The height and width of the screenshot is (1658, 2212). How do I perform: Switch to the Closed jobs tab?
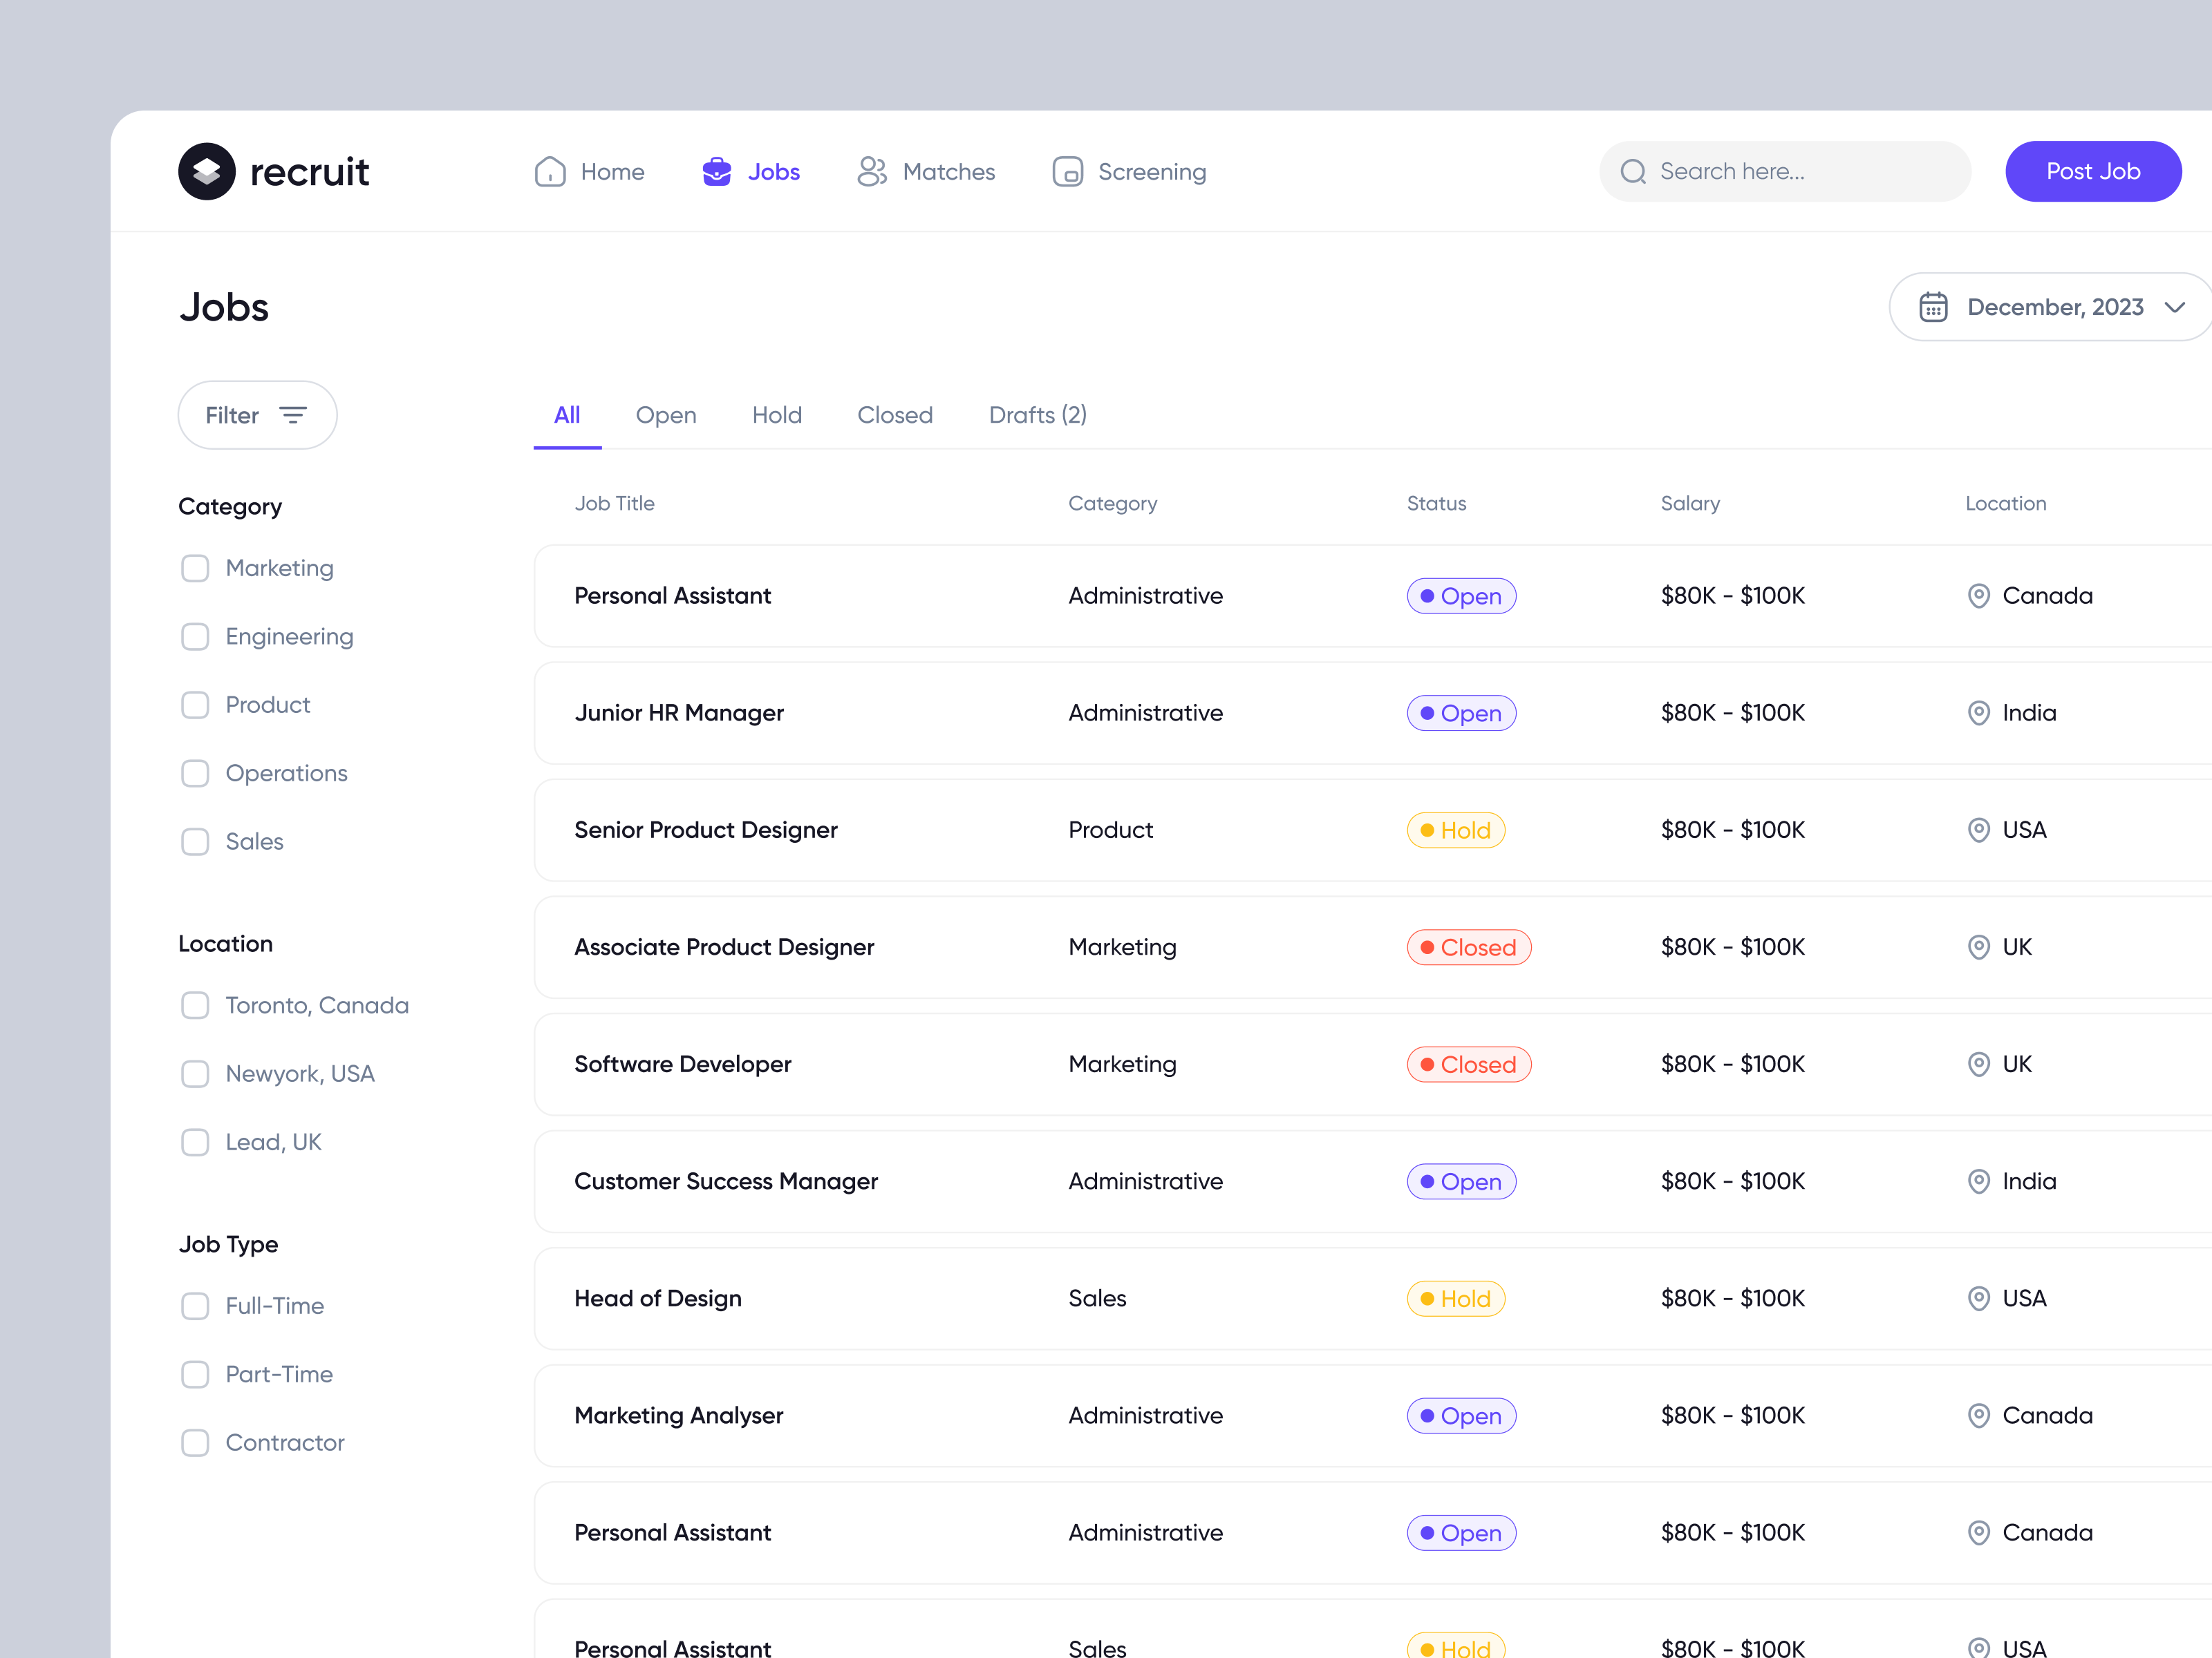[x=895, y=414]
